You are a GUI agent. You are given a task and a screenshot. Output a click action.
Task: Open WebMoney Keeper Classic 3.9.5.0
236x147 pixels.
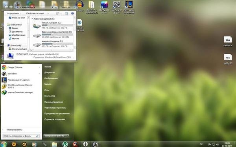(x=21, y=86)
